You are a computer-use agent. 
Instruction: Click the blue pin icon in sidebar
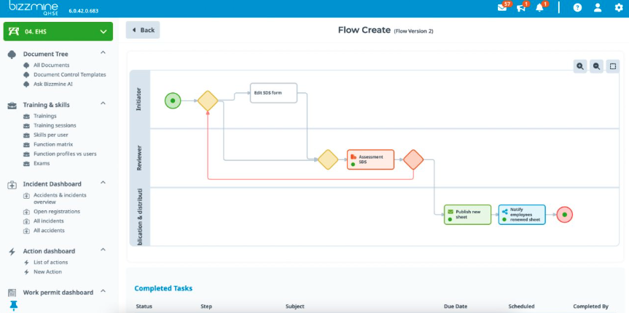pyautogui.click(x=13, y=305)
